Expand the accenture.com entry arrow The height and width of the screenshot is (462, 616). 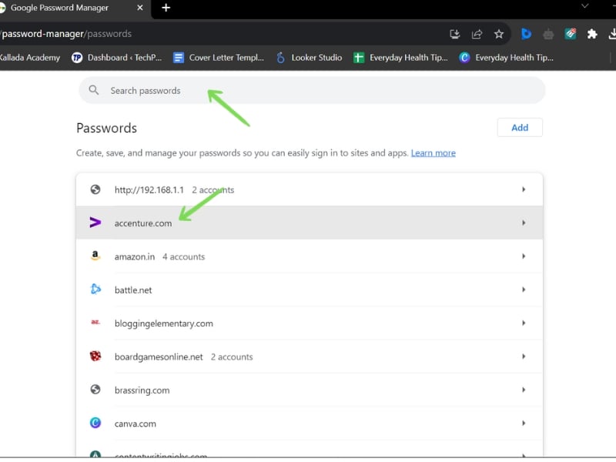pyautogui.click(x=524, y=223)
